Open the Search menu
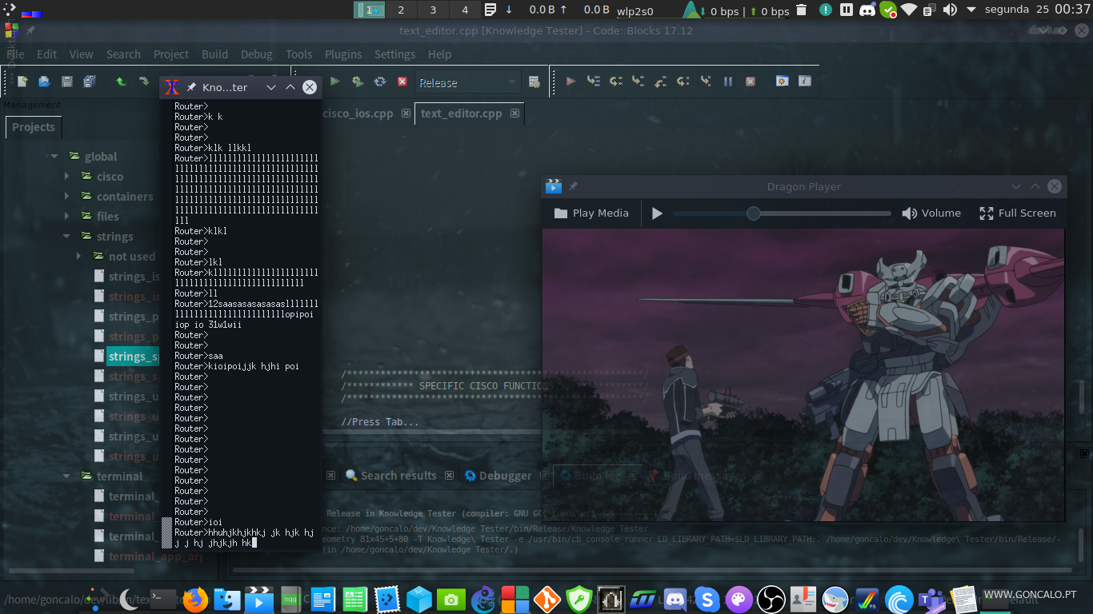 tap(123, 54)
